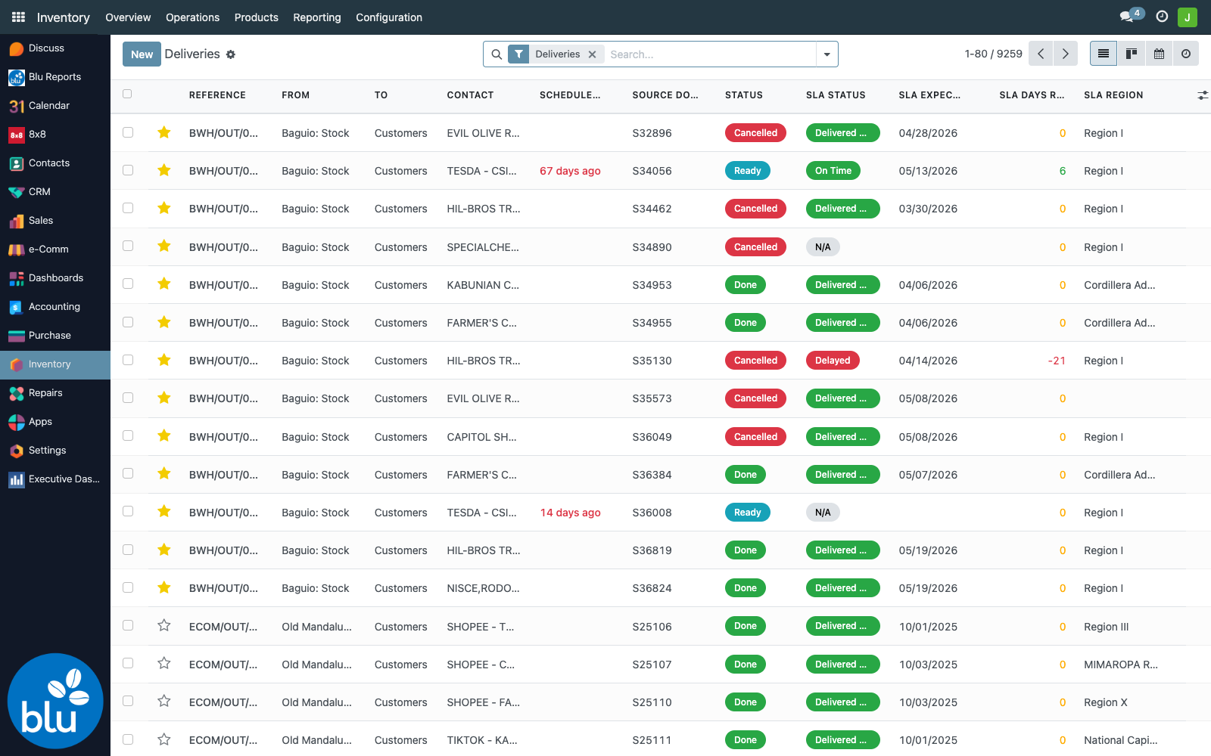Click -21 SLA days remaining value
This screenshot has height=756, width=1211.
point(1057,361)
